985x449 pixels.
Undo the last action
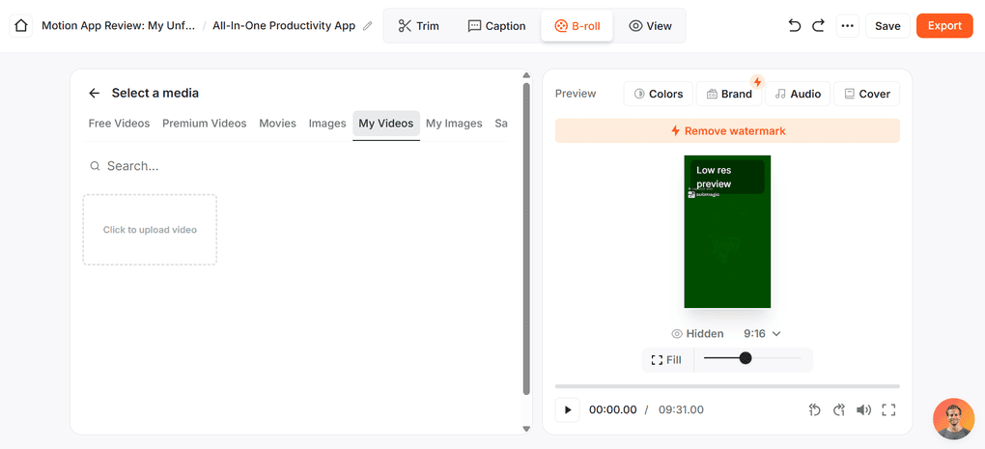[795, 26]
